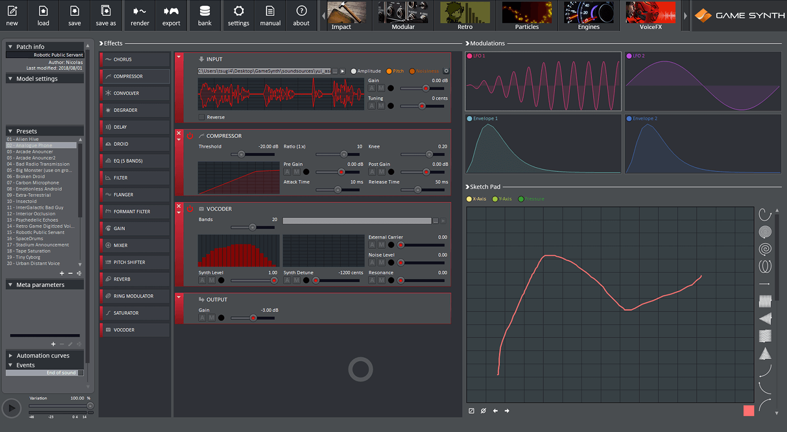This screenshot has width=787, height=432.
Task: Create a new patch with the new icon
Action: (x=12, y=15)
